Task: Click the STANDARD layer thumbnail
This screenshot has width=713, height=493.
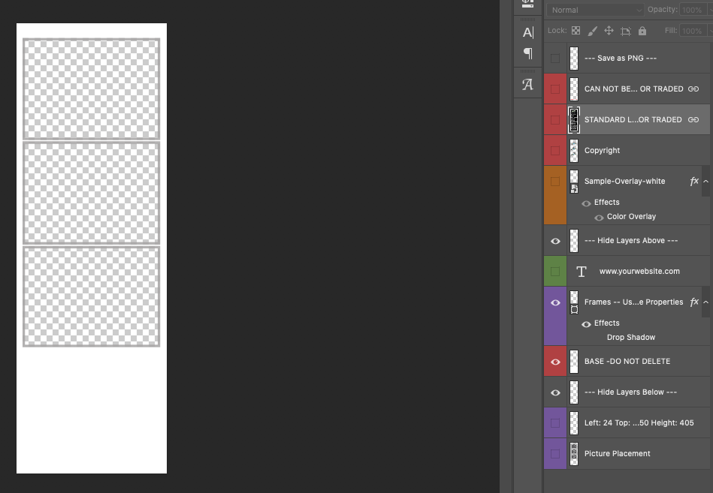Action: pos(574,120)
